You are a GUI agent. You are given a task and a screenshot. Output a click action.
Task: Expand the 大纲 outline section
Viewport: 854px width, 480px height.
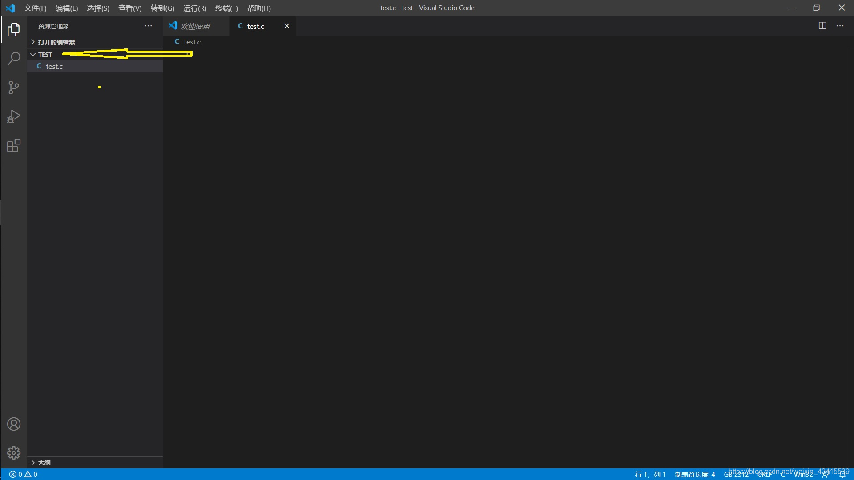pyautogui.click(x=44, y=463)
